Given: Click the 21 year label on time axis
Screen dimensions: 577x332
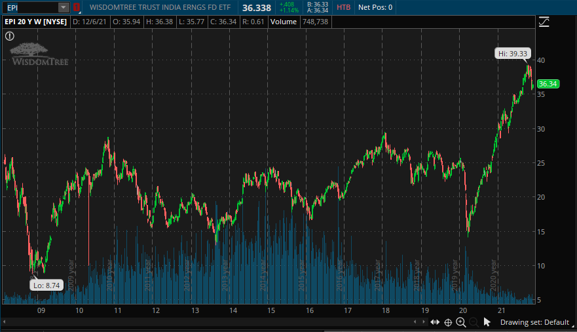Looking at the screenshot, I should [501, 310].
